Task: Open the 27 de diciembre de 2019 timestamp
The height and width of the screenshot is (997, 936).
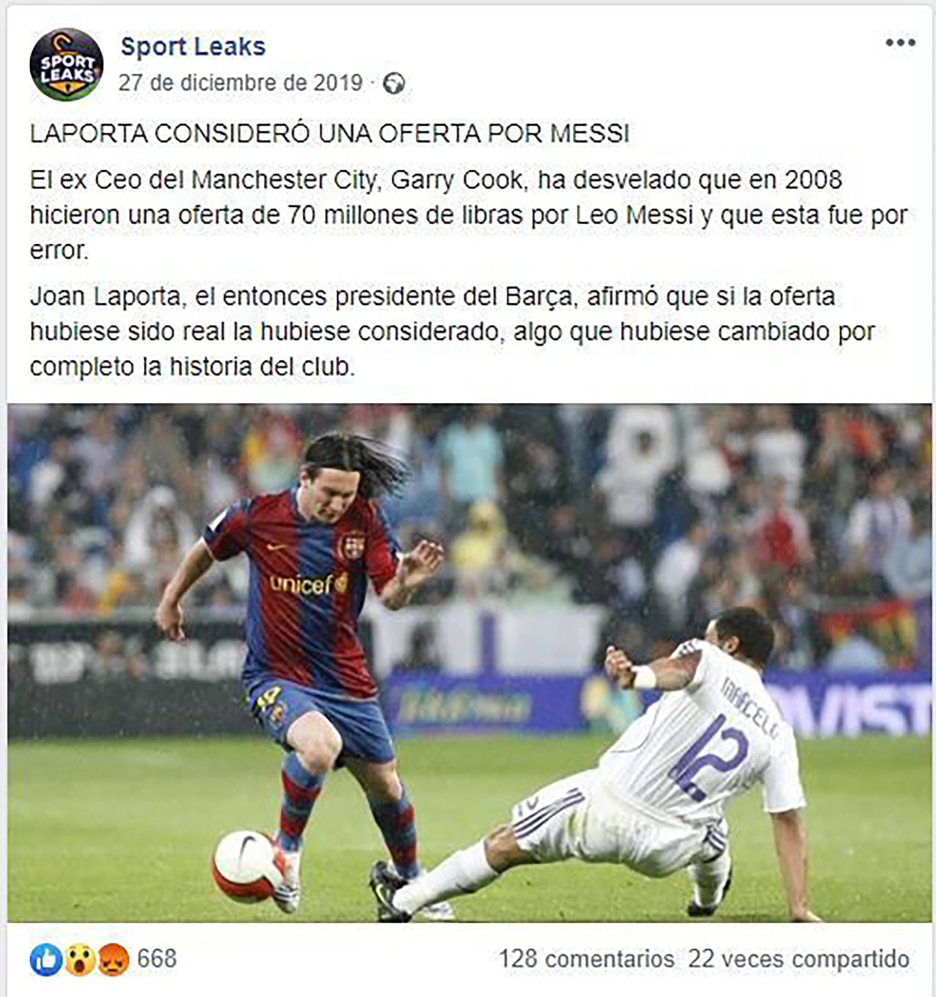Action: pyautogui.click(x=240, y=83)
